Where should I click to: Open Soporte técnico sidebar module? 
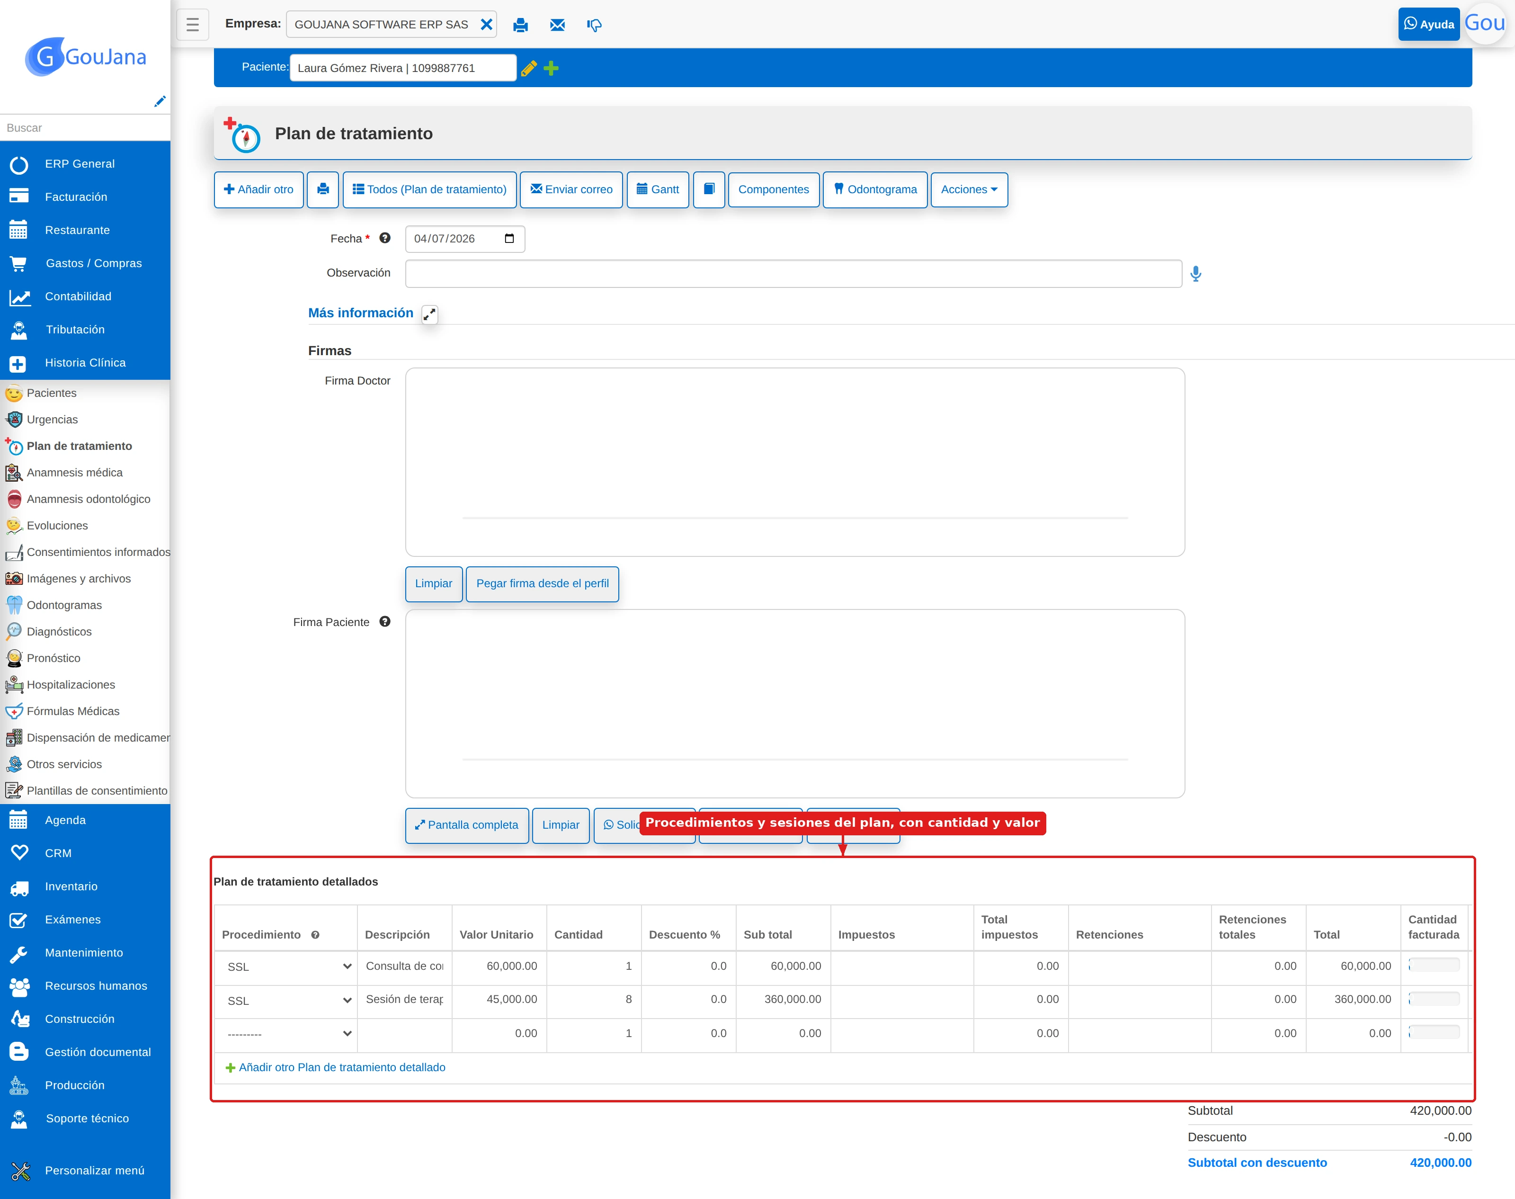[85, 1118]
